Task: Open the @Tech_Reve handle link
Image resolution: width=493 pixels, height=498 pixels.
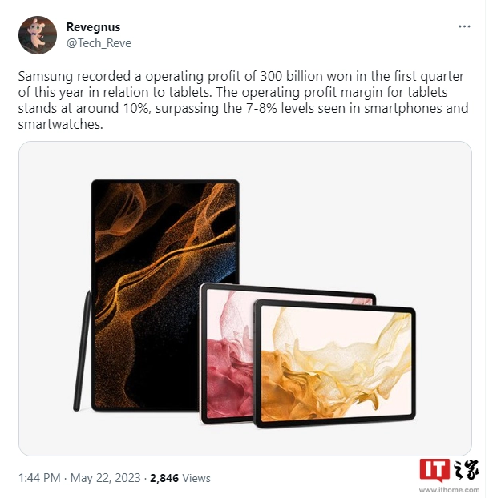Action: click(99, 43)
